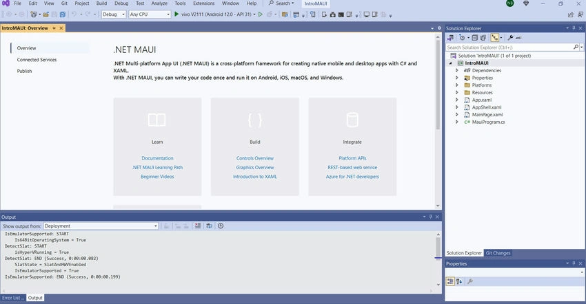Click the Show All Files icon in Solution Explorer
The image size is (586, 304).
pos(483,38)
